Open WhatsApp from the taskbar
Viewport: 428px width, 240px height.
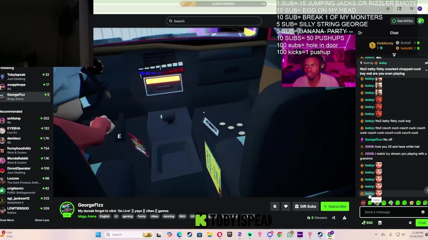tap(290, 235)
